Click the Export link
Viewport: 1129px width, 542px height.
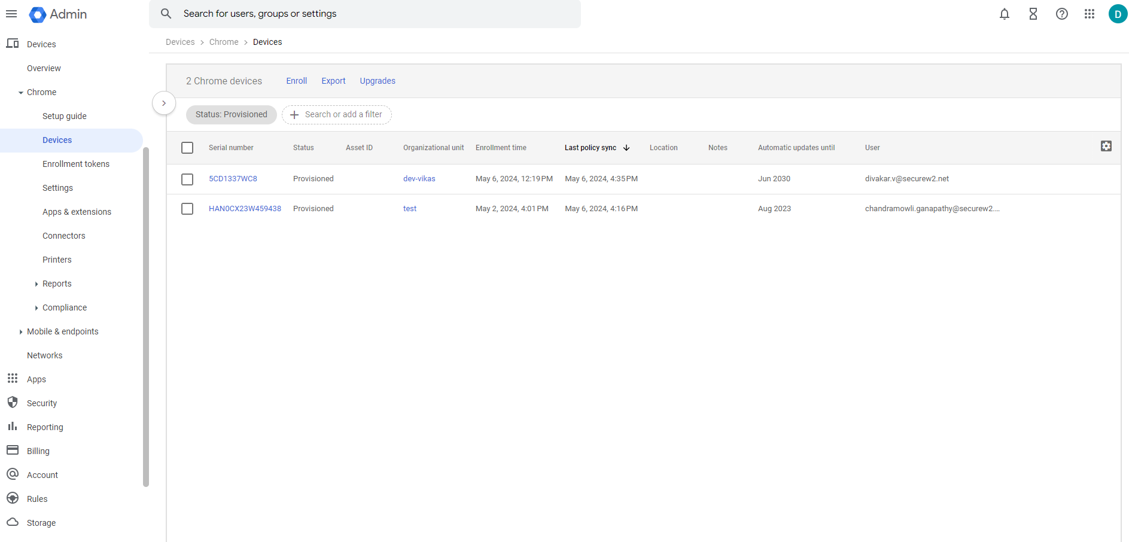coord(333,81)
